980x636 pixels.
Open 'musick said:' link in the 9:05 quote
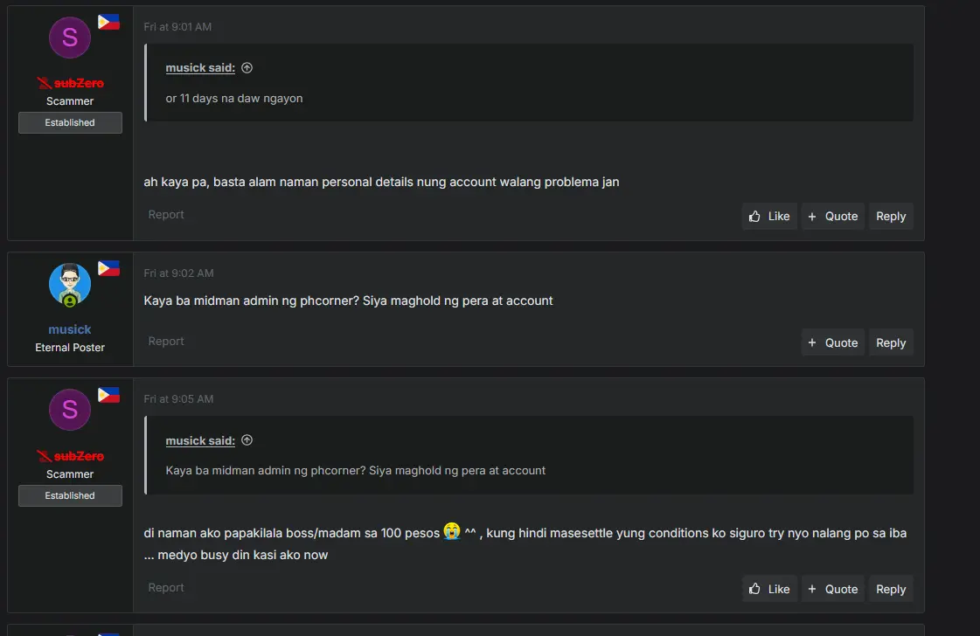point(200,440)
